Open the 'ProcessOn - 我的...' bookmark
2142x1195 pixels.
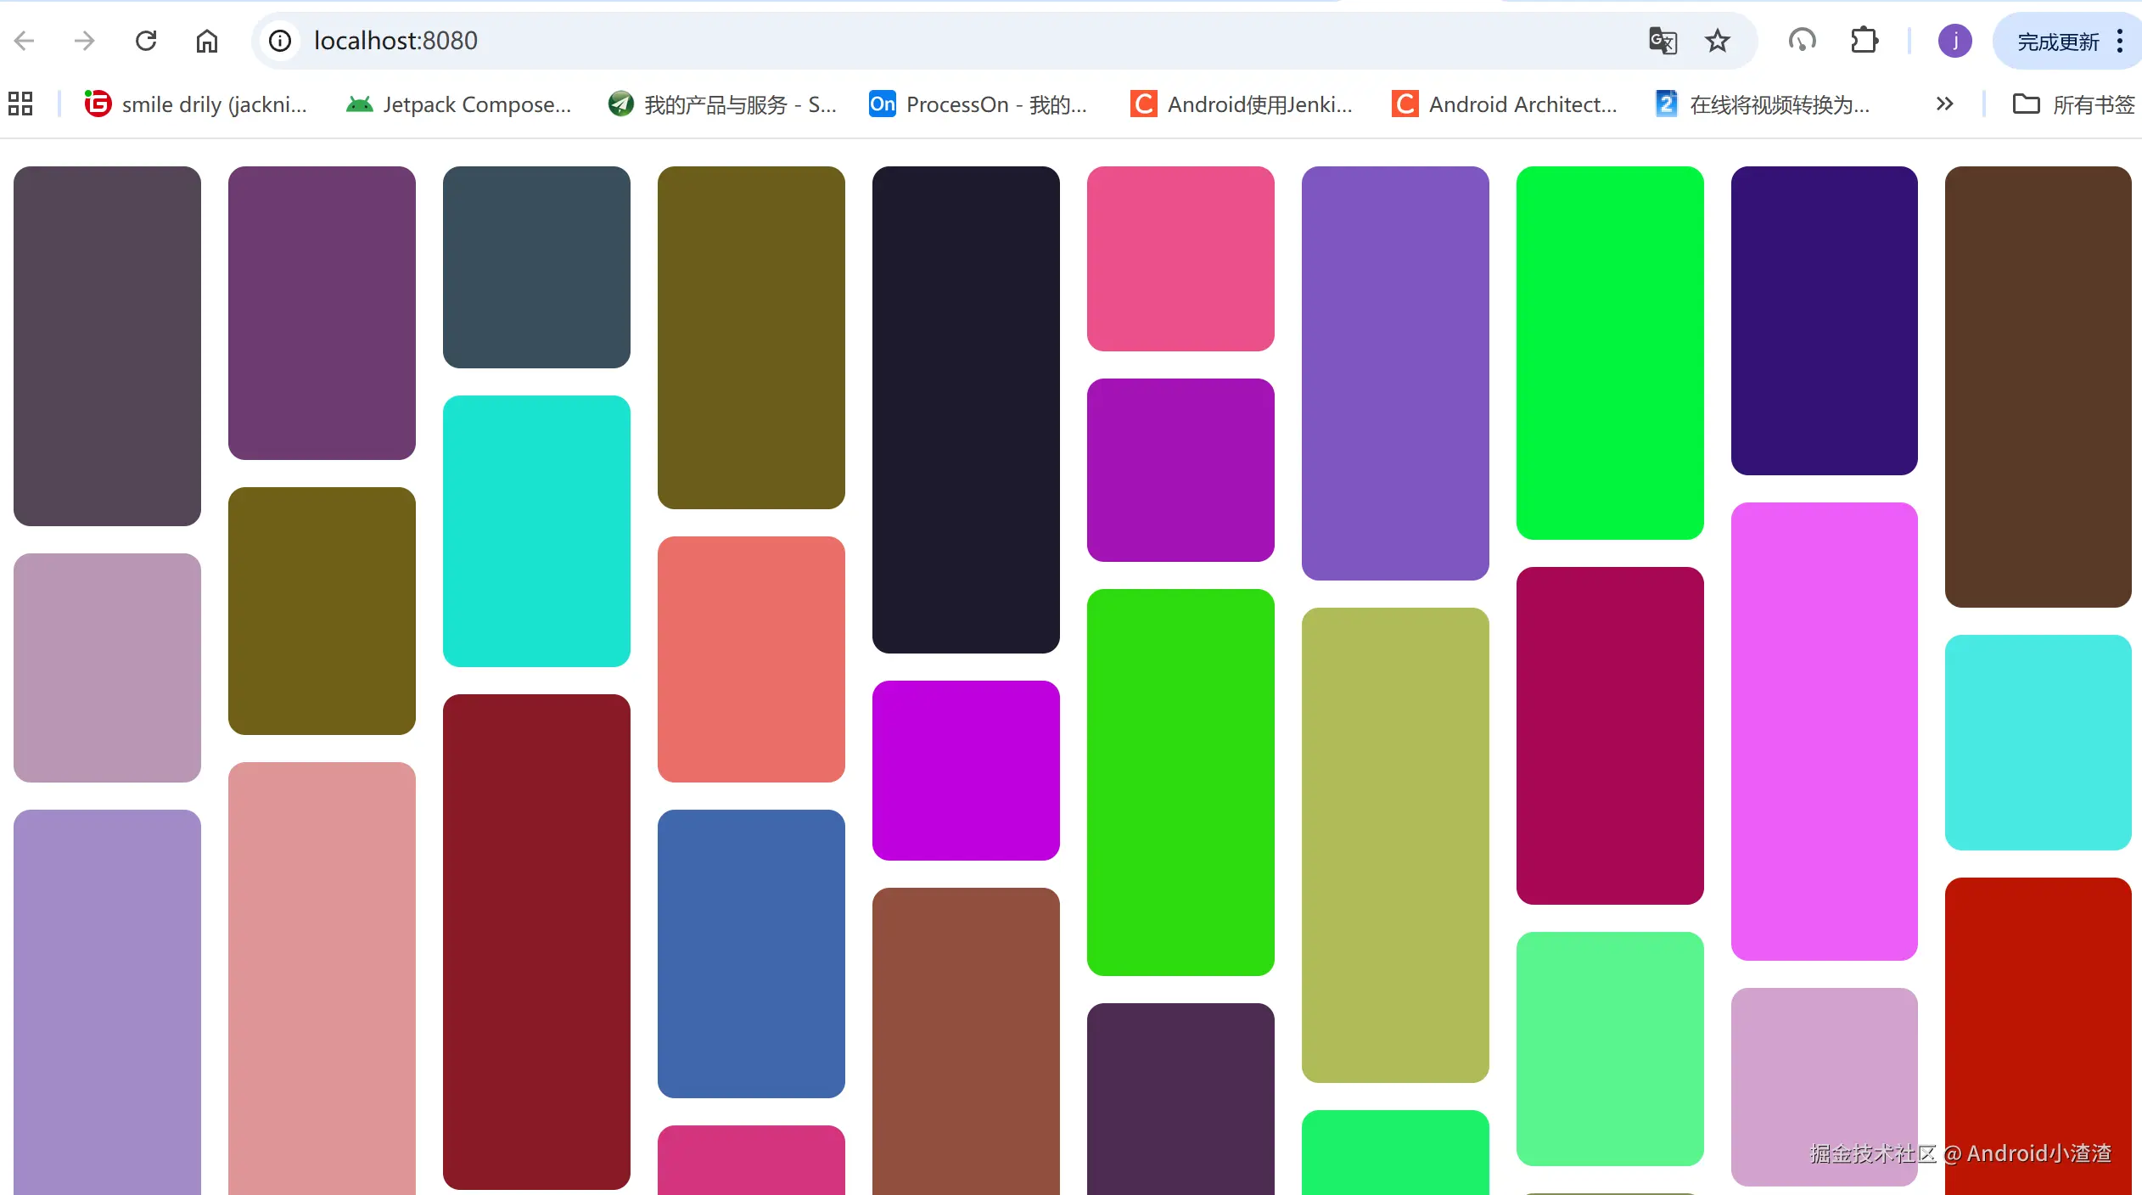[x=978, y=104]
